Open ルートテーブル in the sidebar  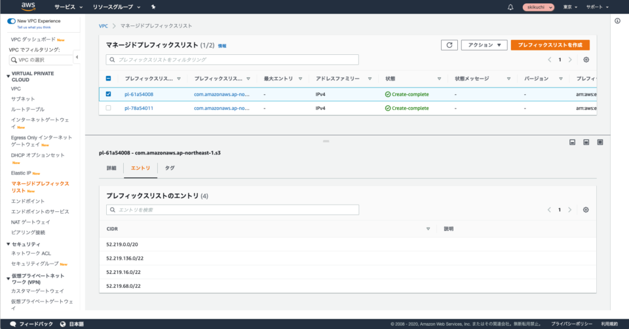pos(28,109)
